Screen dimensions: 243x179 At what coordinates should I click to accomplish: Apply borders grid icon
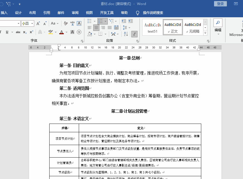click(x=100, y=34)
